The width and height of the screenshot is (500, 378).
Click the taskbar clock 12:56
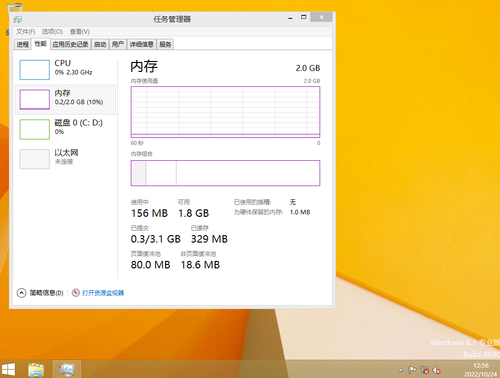click(x=481, y=366)
